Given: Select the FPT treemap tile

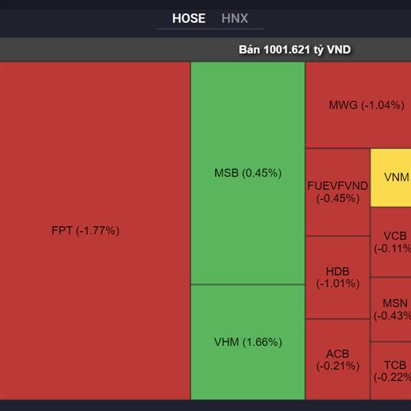Looking at the screenshot, I should (x=95, y=231).
